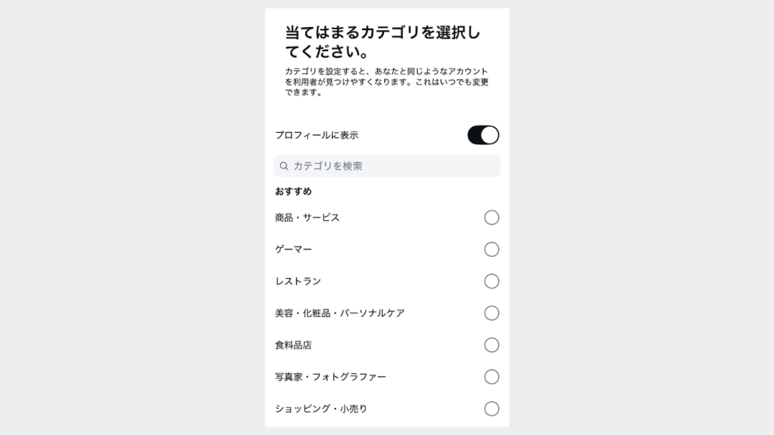The image size is (774, 435).
Task: Choose the 写真家・フォトグラファー radio button
Action: tap(491, 377)
